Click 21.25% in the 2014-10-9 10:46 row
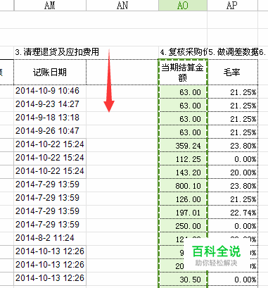 click(x=233, y=92)
